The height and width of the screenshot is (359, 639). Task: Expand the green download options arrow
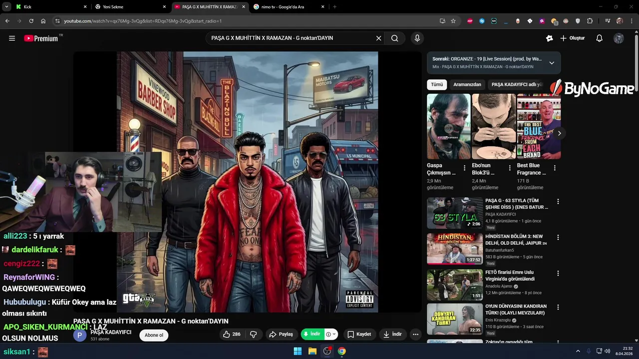coord(331,334)
